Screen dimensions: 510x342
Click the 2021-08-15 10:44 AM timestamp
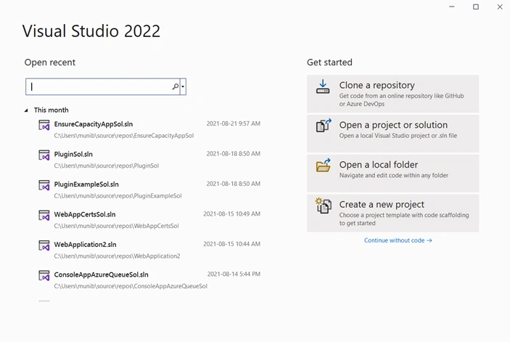tap(231, 244)
